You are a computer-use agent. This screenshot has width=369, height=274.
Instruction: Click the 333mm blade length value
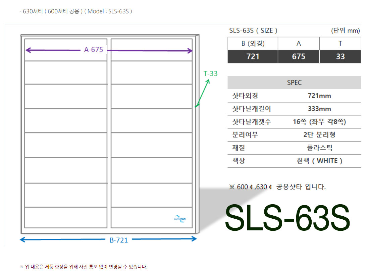[x=319, y=109]
